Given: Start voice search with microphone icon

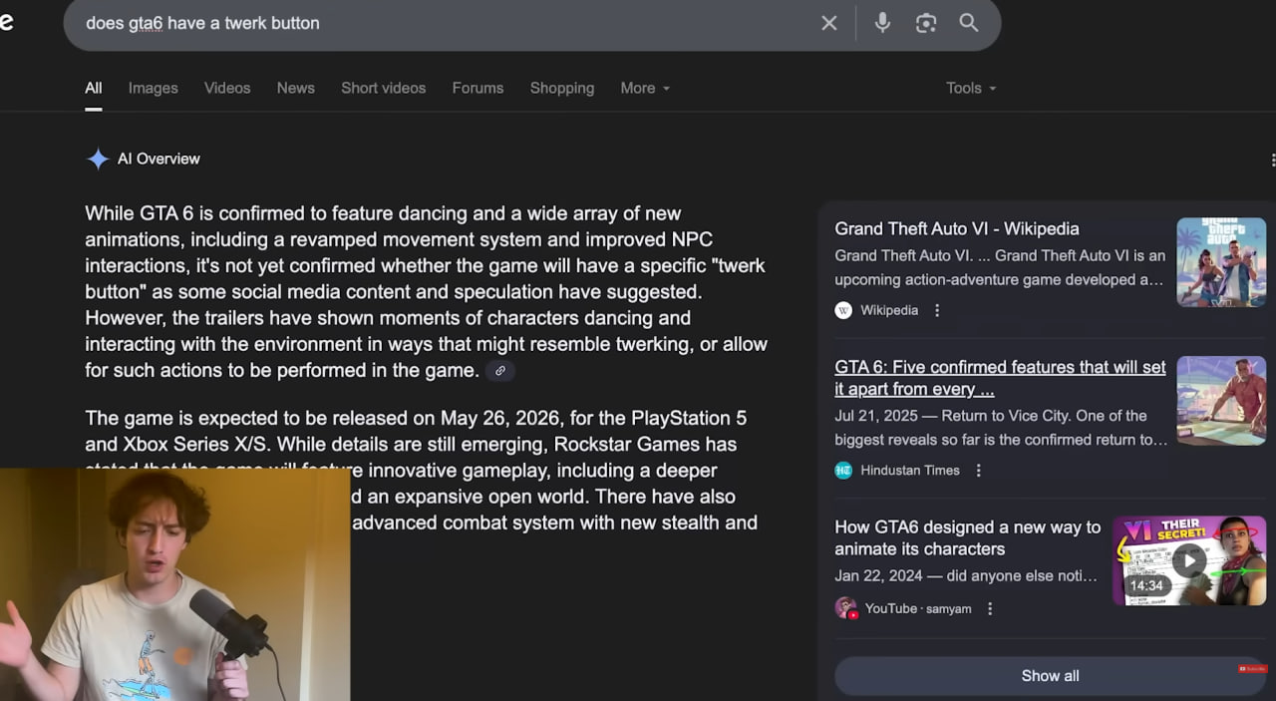Looking at the screenshot, I should coord(882,23).
